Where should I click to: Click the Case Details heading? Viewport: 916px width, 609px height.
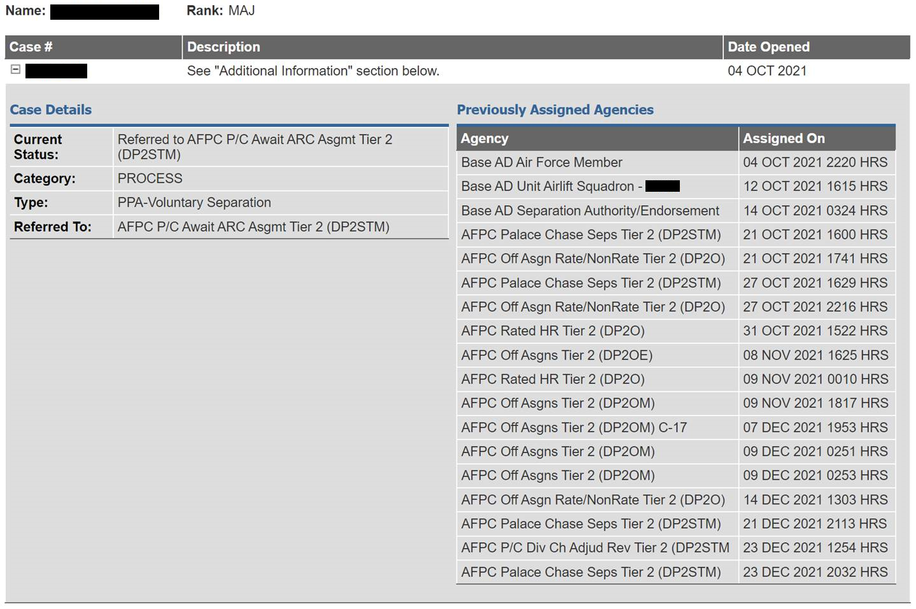51,110
